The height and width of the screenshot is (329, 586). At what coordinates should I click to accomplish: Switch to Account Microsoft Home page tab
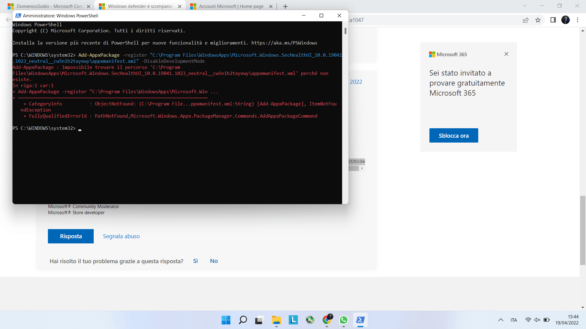(231, 6)
